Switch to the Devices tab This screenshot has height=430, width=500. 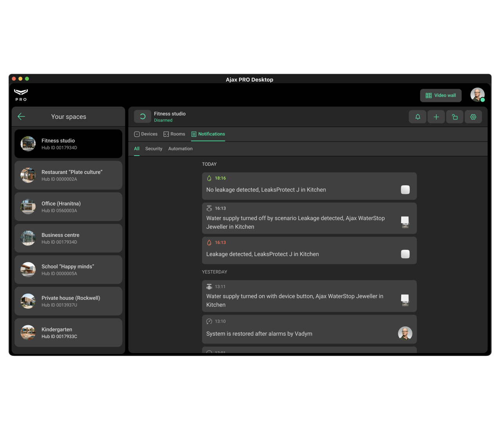(146, 134)
